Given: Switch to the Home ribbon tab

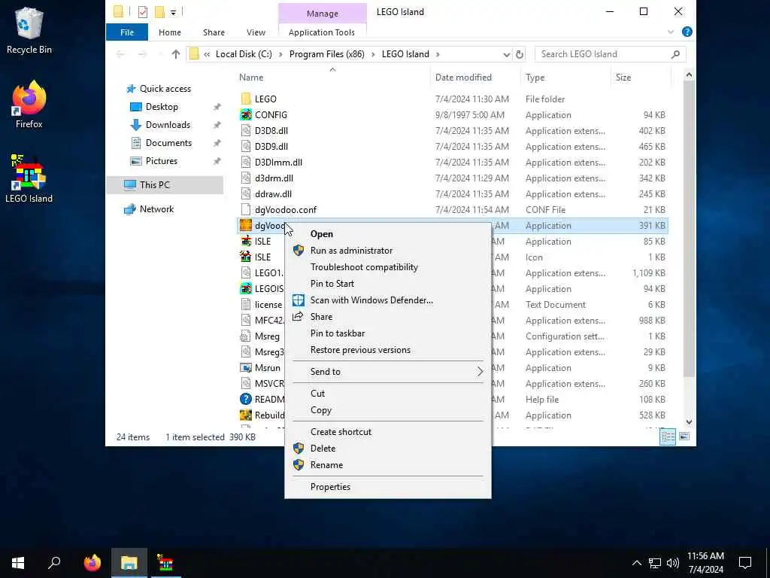Looking at the screenshot, I should point(169,32).
